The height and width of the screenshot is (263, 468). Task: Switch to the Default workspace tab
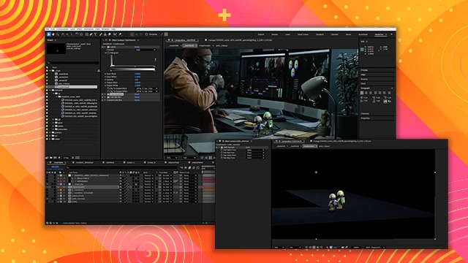(x=261, y=34)
